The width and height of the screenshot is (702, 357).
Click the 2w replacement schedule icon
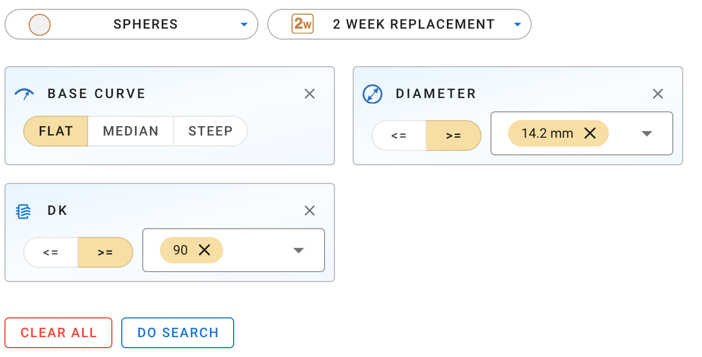303,24
